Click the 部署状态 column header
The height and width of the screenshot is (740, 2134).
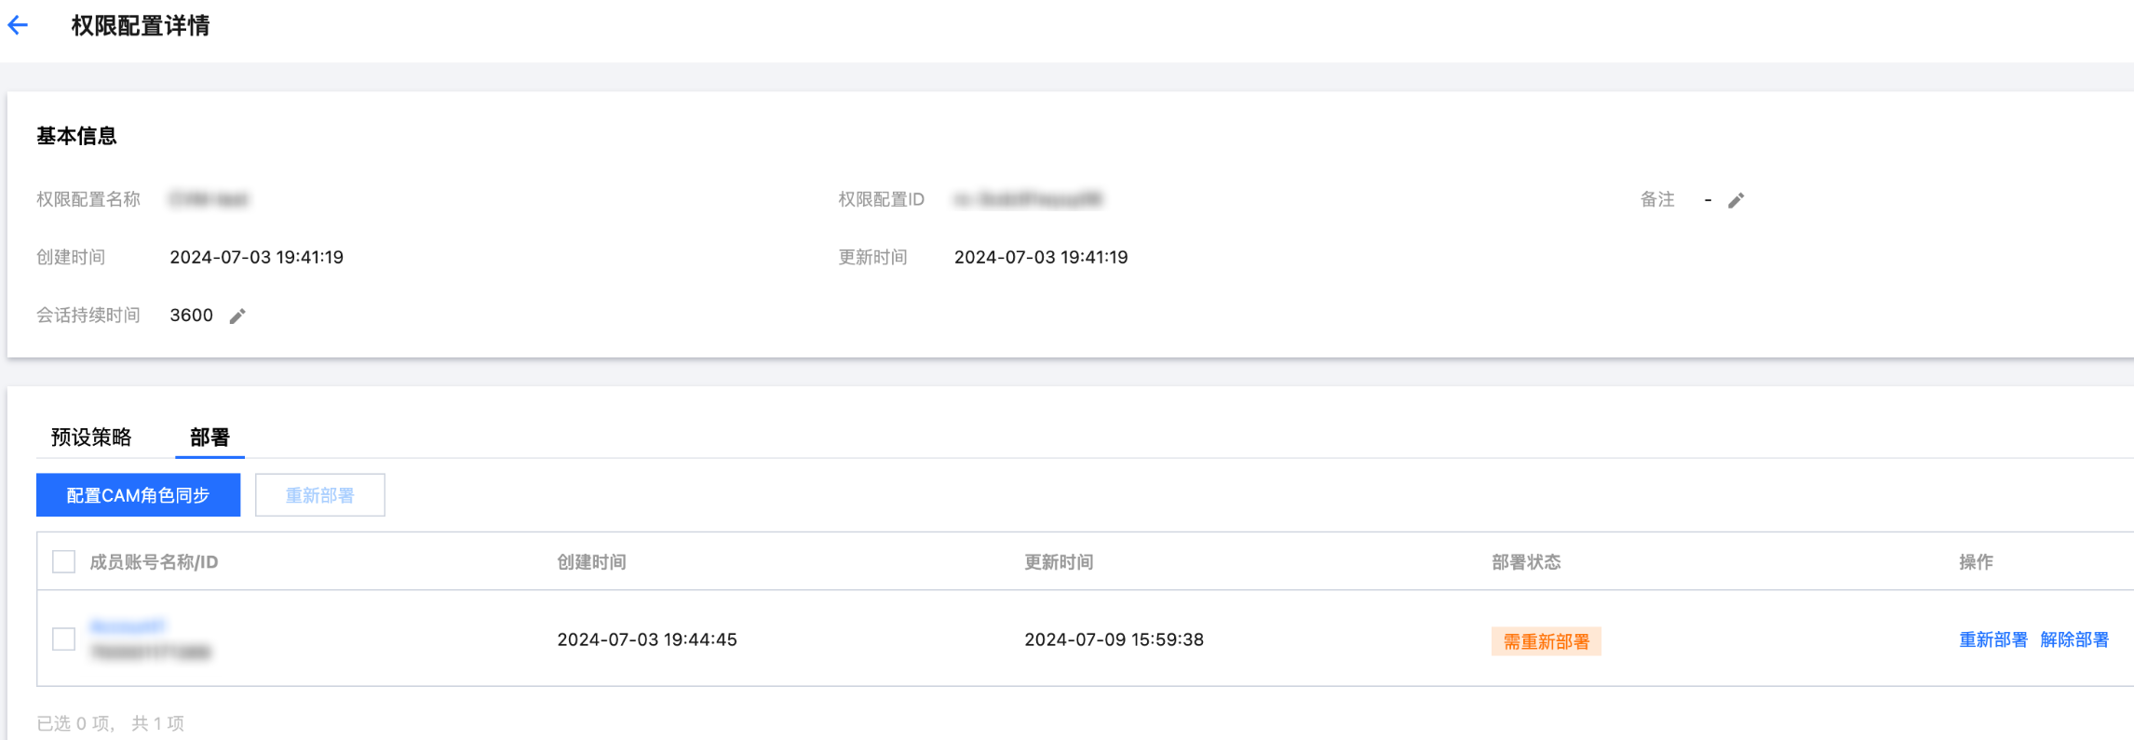1526,562
